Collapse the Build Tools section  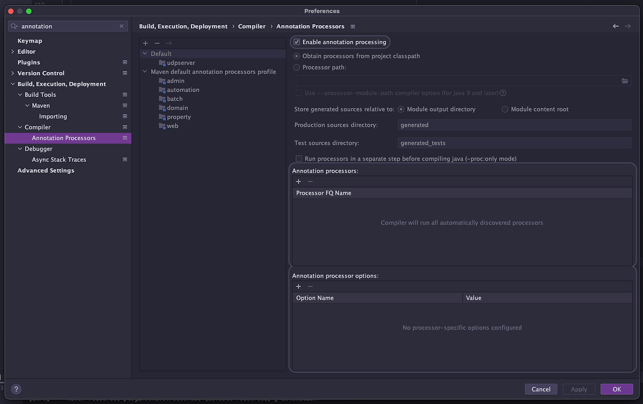point(20,94)
